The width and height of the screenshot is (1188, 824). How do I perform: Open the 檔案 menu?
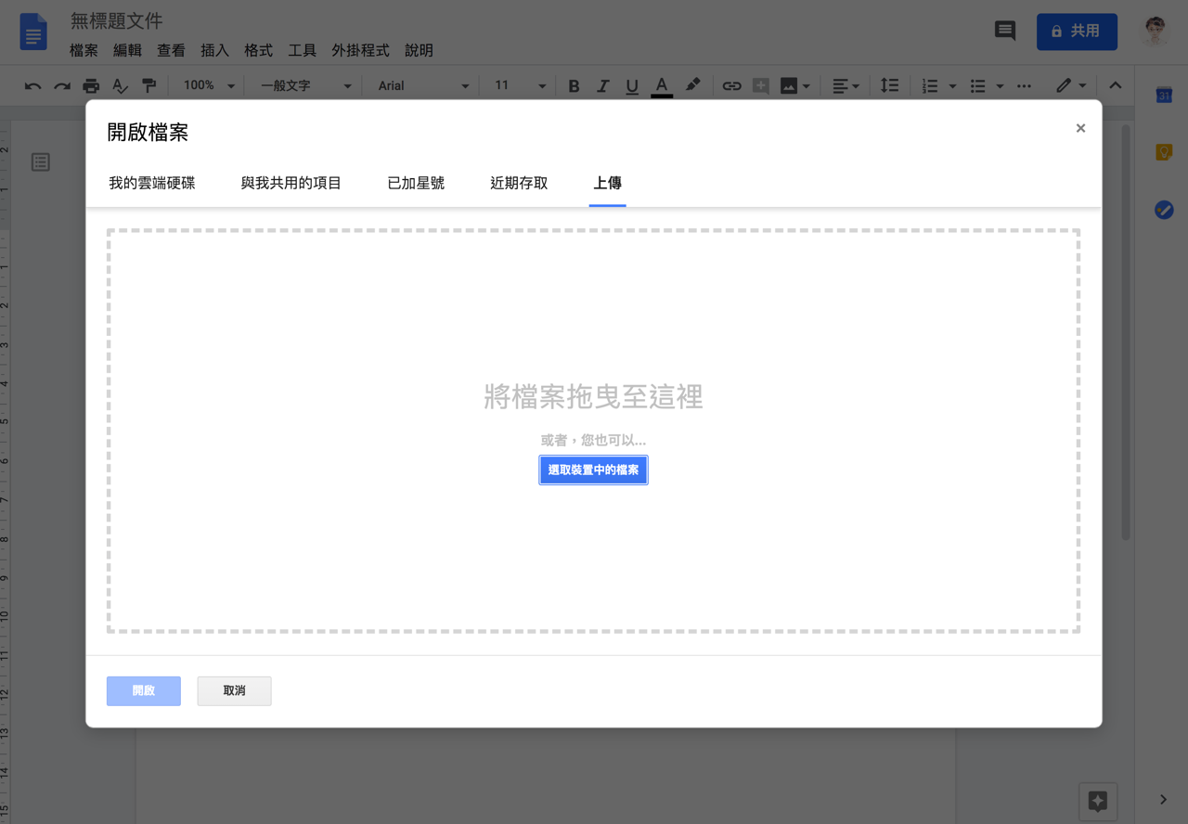pos(84,51)
